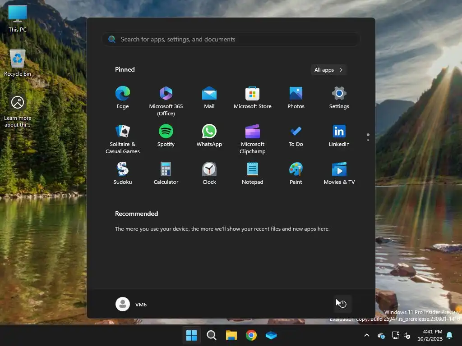This screenshot has height=346, width=462.
Task: Open Microsoft Store from pinned apps
Action: 253,98
